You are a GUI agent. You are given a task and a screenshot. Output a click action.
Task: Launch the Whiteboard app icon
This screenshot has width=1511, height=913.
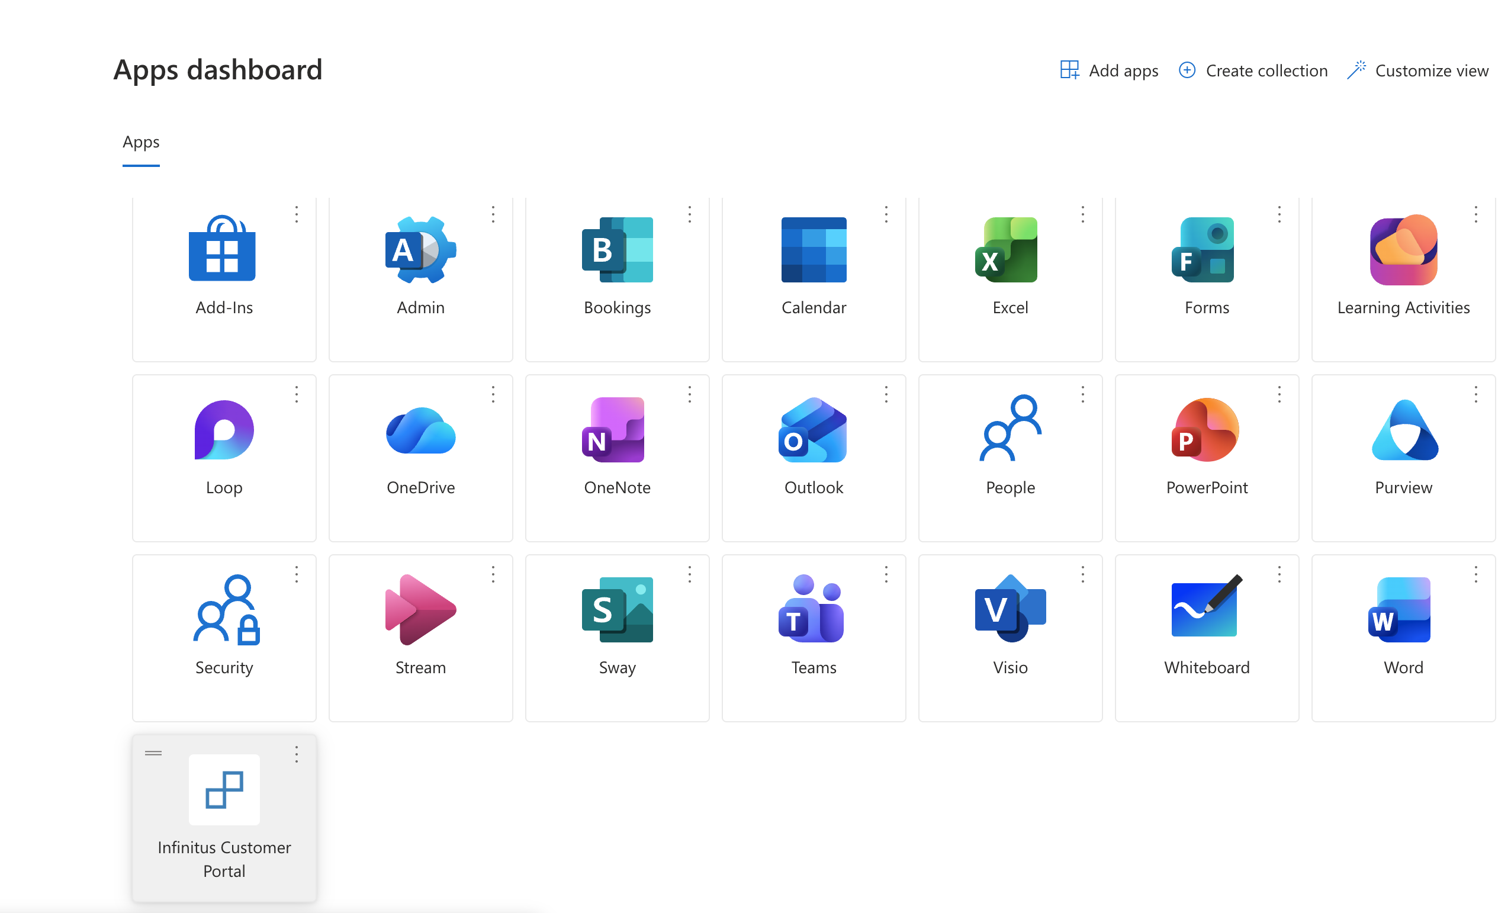1206,606
